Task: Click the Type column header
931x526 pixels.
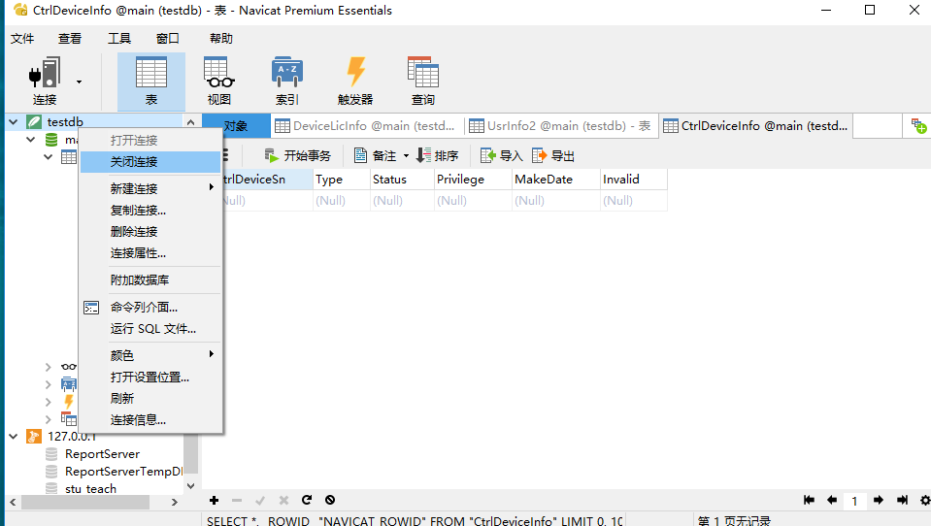Action: point(342,180)
